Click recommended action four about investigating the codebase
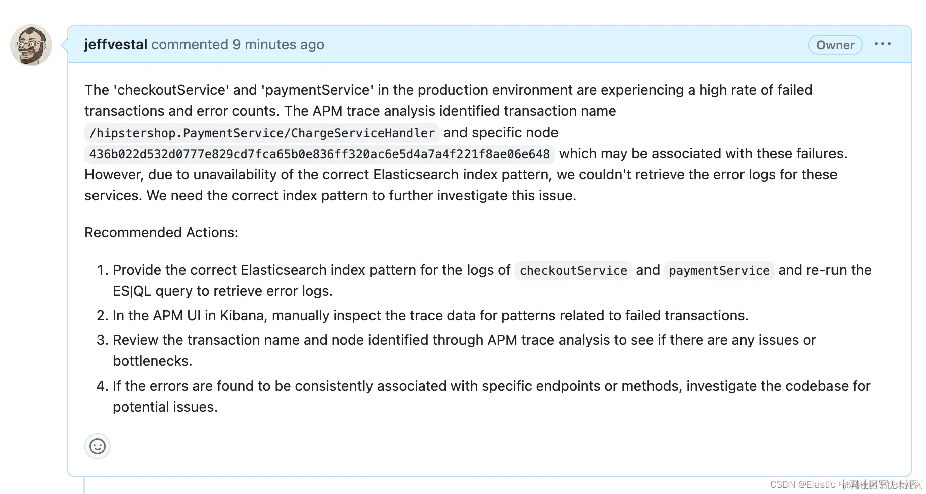Image resolution: width=926 pixels, height=494 pixels. [x=491, y=386]
